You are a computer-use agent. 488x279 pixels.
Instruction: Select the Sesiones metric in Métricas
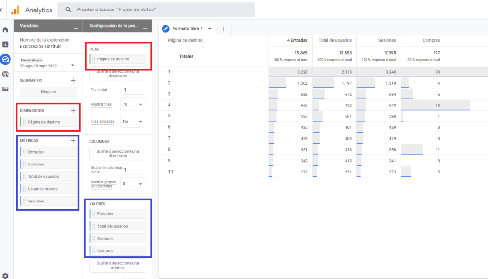[x=49, y=201]
